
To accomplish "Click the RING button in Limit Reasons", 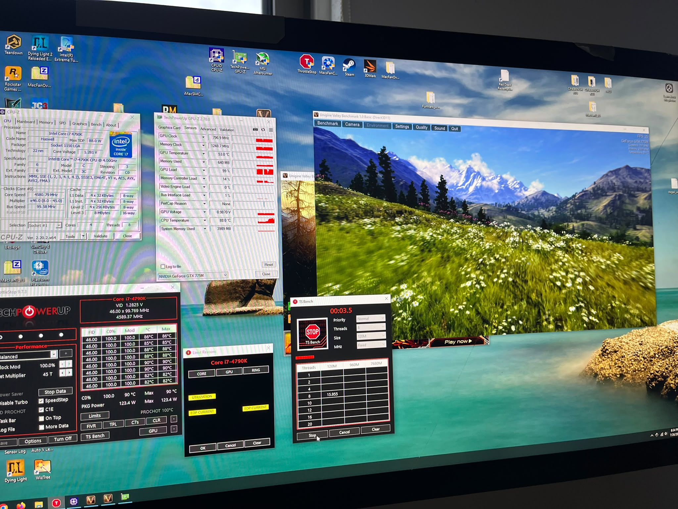I will click(x=256, y=370).
